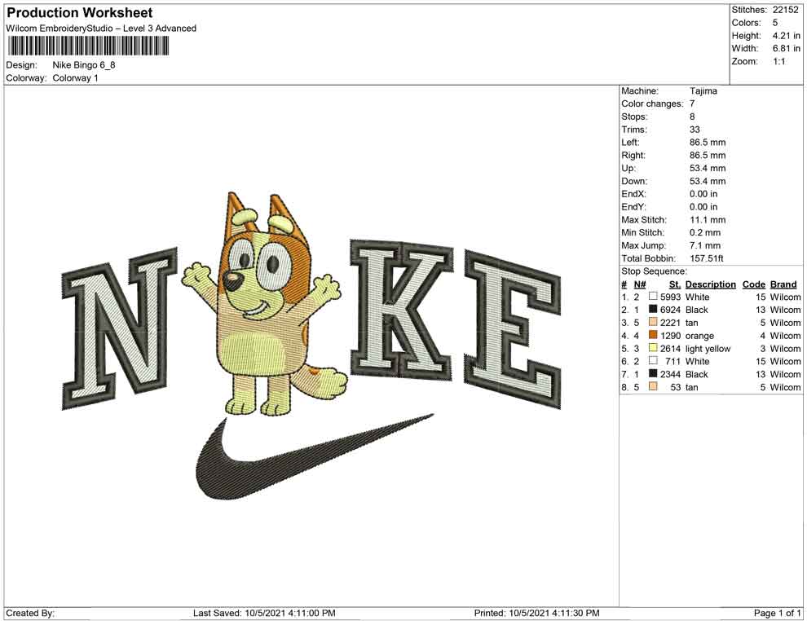Click the 'Code' column header

click(x=754, y=284)
